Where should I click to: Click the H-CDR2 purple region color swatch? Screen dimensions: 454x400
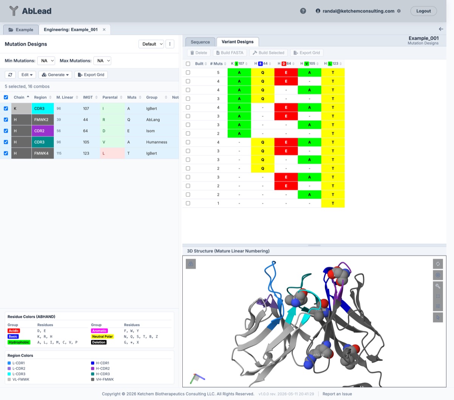[x=93, y=369]
